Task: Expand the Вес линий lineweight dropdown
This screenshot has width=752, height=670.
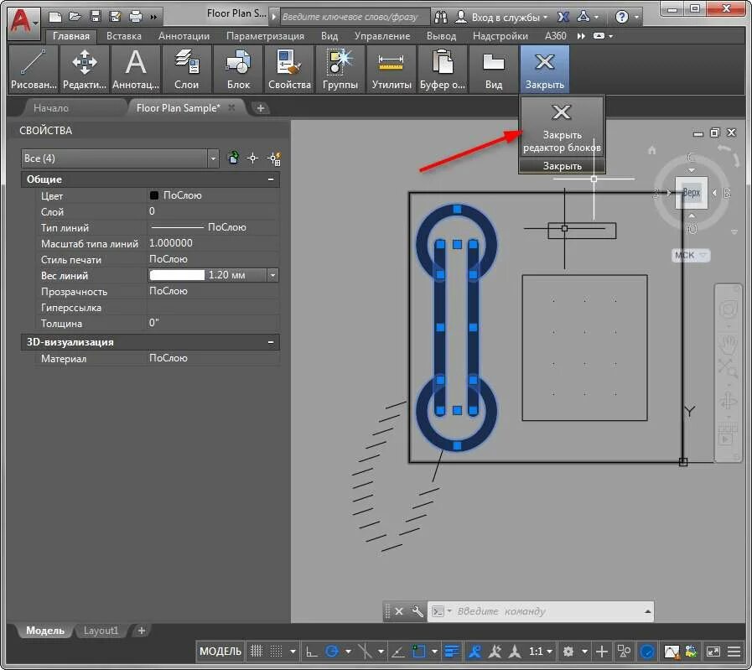Action: pyautogui.click(x=272, y=275)
